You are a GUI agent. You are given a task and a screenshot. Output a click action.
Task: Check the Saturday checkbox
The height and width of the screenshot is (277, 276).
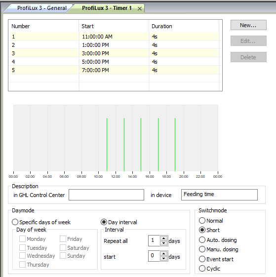coord(63,248)
